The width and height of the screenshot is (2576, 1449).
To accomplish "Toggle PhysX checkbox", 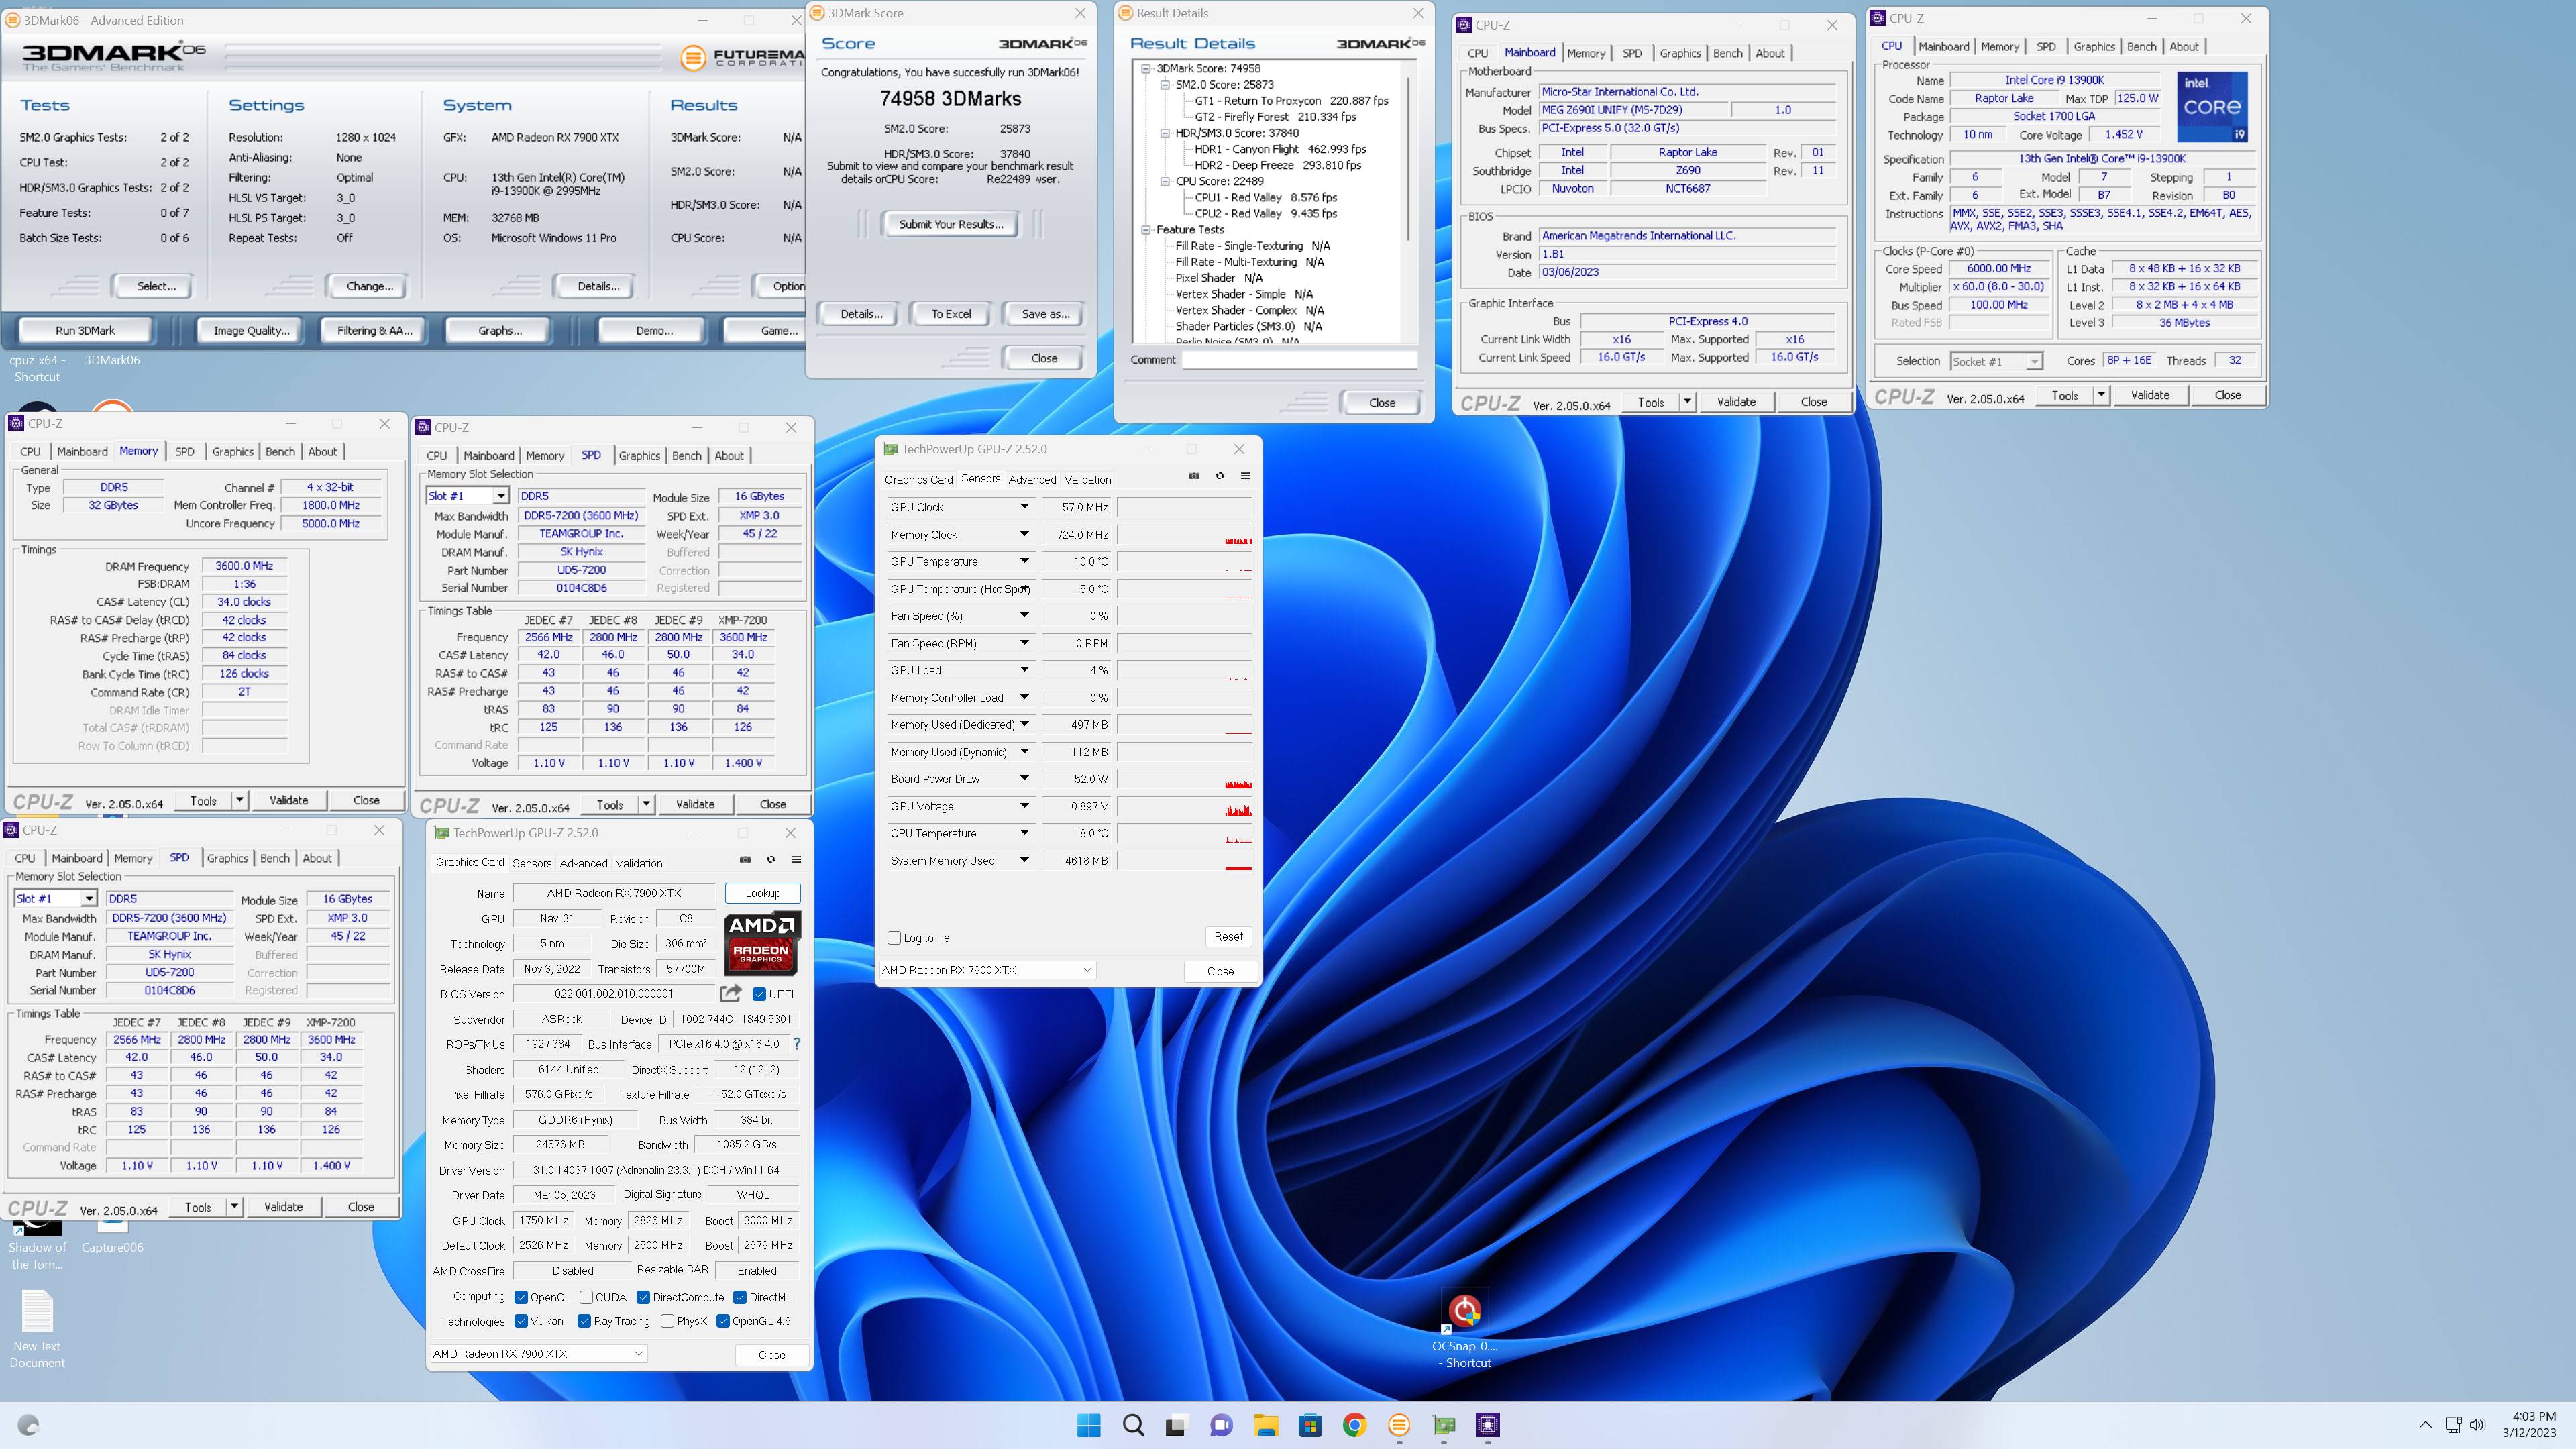I will click(667, 1321).
